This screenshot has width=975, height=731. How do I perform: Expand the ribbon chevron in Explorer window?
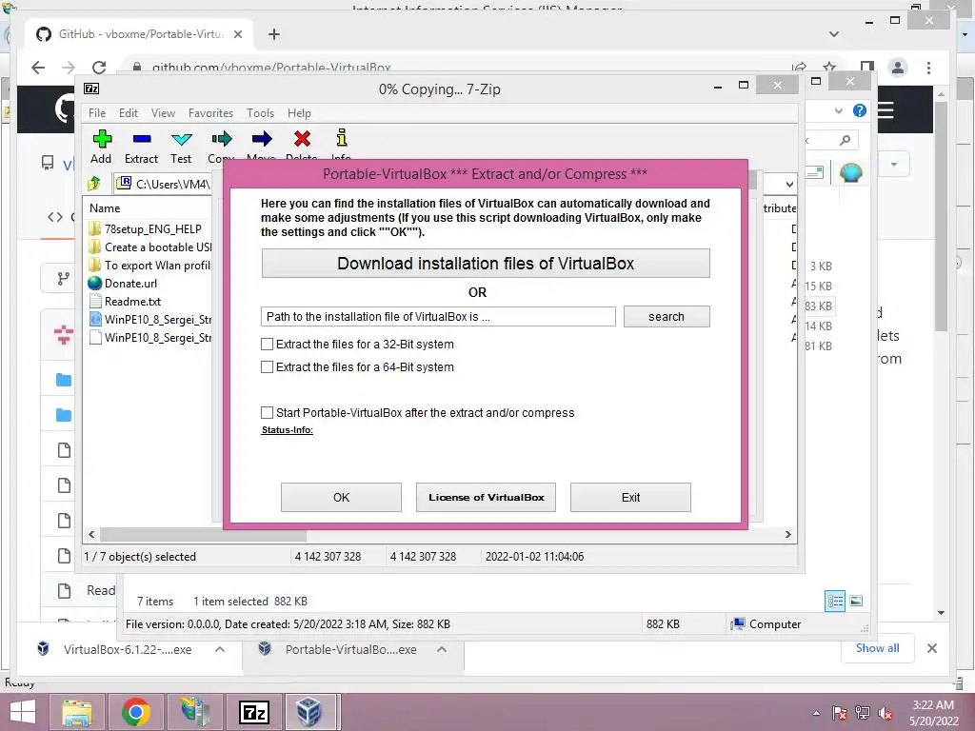838,110
